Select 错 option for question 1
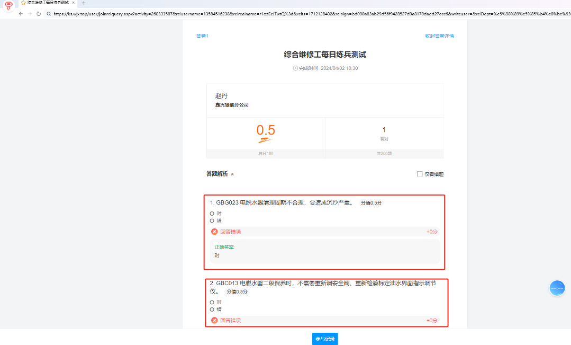The height and width of the screenshot is (345, 571). (212, 220)
